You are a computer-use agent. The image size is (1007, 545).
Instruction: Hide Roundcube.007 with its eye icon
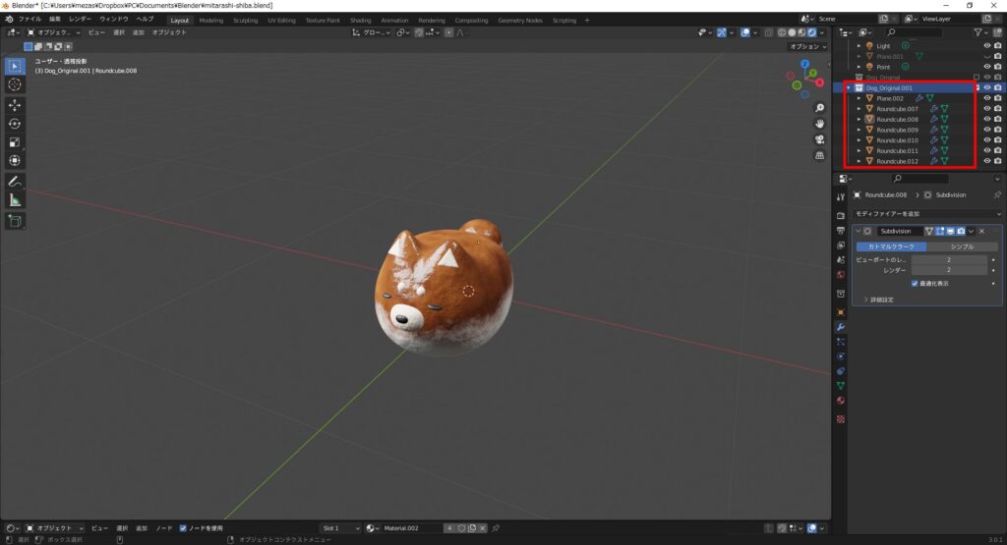pyautogui.click(x=986, y=109)
